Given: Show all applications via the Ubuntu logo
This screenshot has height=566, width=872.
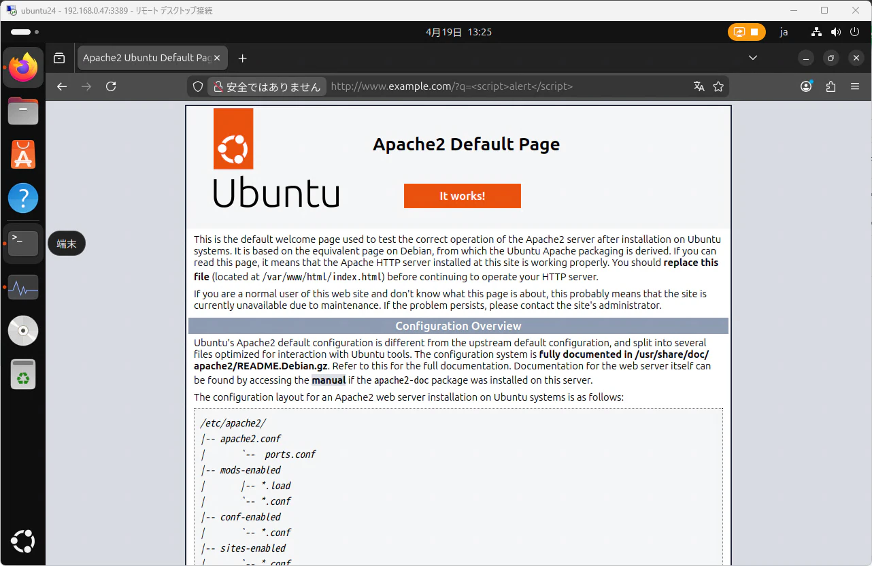Looking at the screenshot, I should 23,542.
